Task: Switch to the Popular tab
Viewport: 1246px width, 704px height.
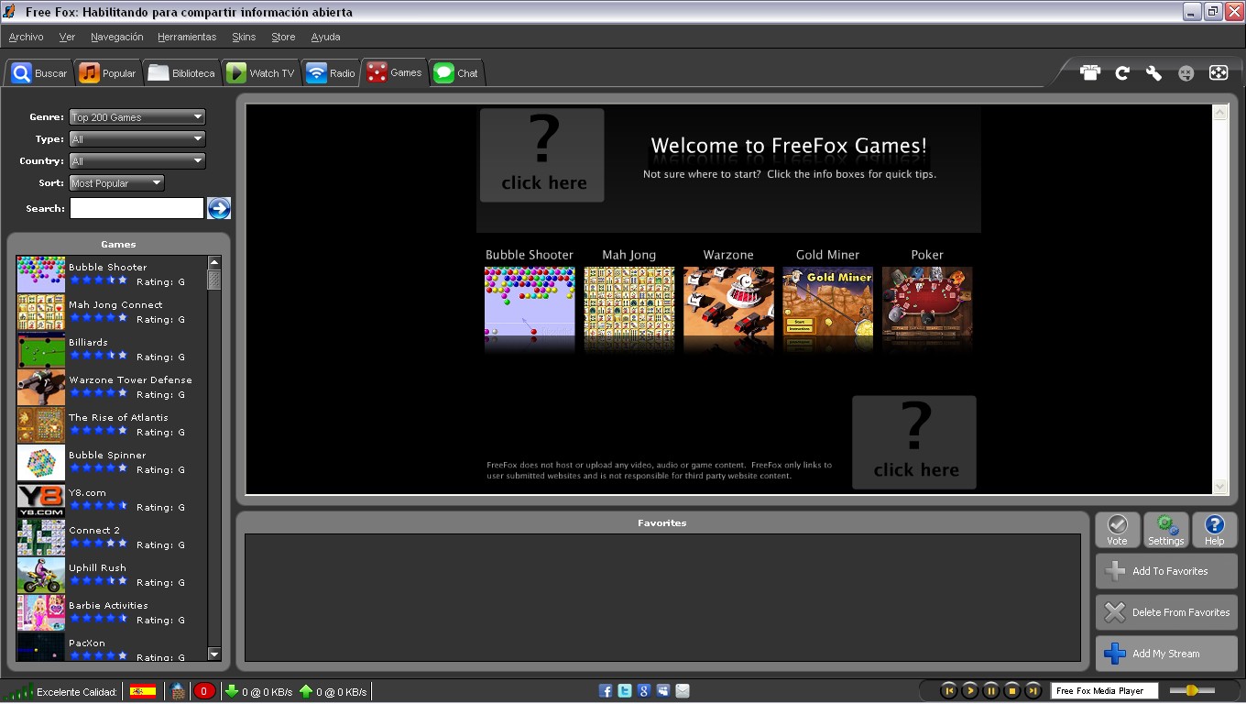Action: click(107, 73)
